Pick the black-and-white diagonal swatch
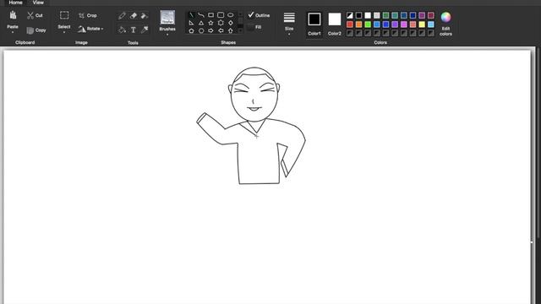 (x=350, y=15)
